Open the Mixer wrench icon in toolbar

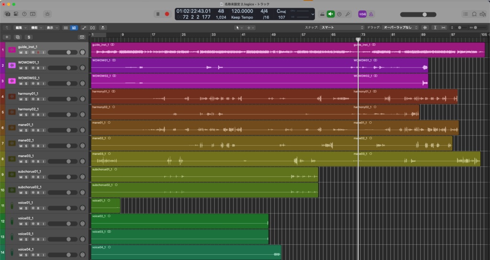click(x=348, y=14)
